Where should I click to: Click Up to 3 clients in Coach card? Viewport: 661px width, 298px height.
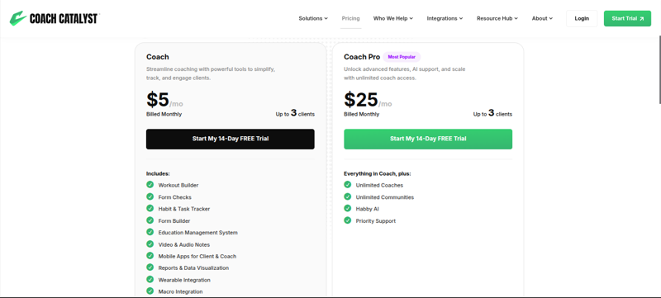pyautogui.click(x=295, y=113)
